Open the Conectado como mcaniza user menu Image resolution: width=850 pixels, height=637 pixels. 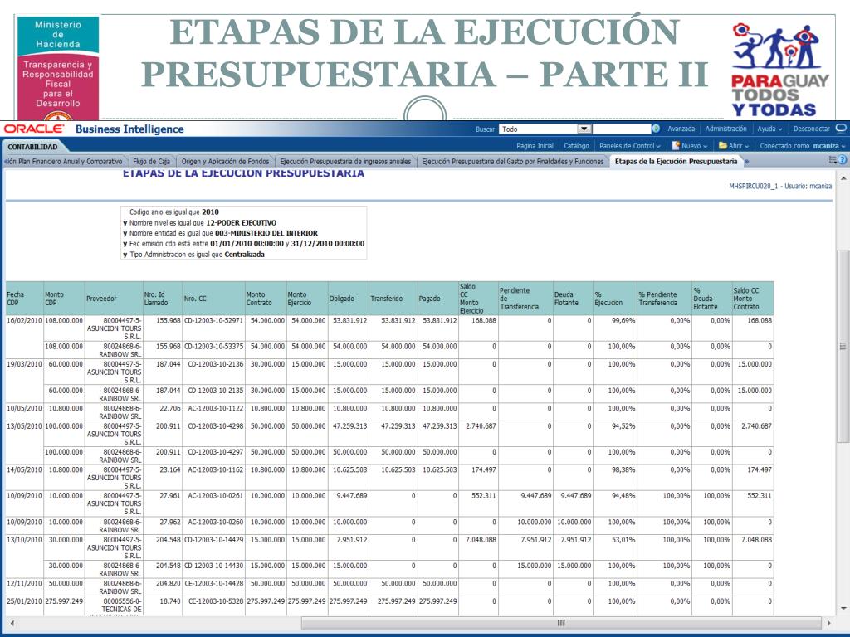point(803,146)
